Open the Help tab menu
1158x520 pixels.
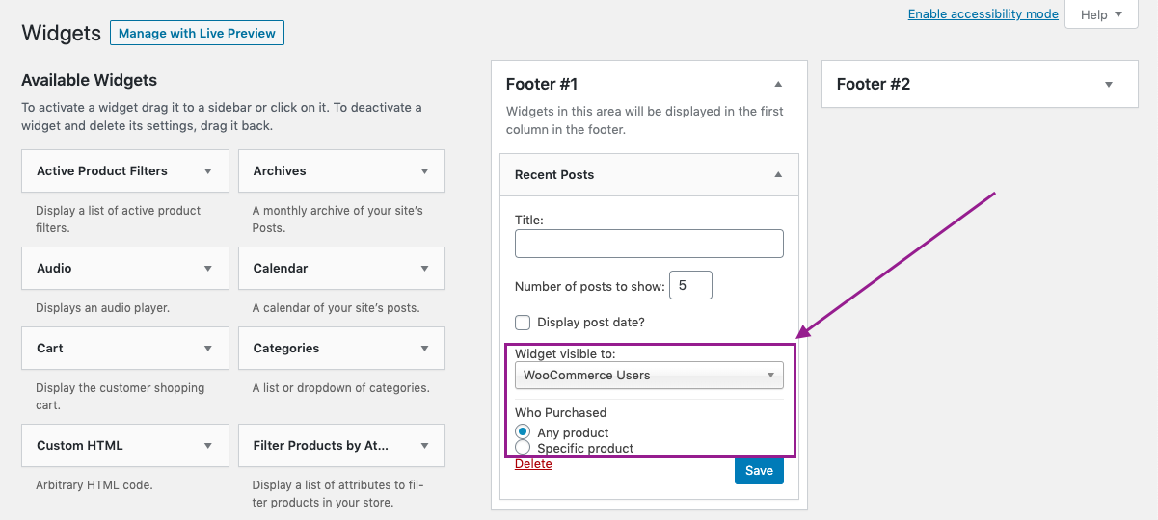[x=1101, y=14]
